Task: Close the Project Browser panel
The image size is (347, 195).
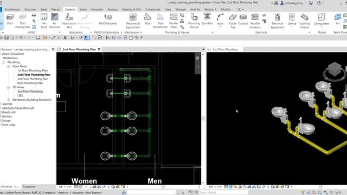Action: click(x=53, y=49)
